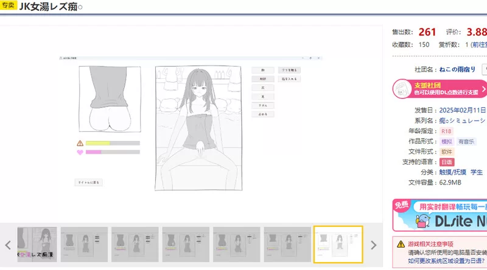
Task: Select the fourth preview thumbnail
Action: coord(186,245)
